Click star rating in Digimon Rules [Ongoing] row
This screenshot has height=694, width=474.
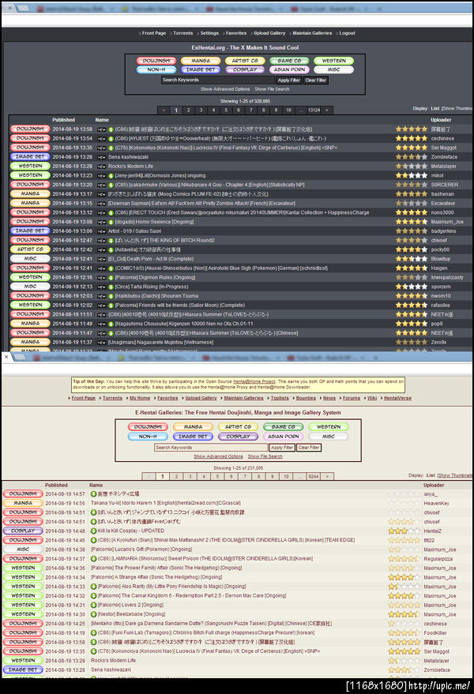pyautogui.click(x=412, y=277)
